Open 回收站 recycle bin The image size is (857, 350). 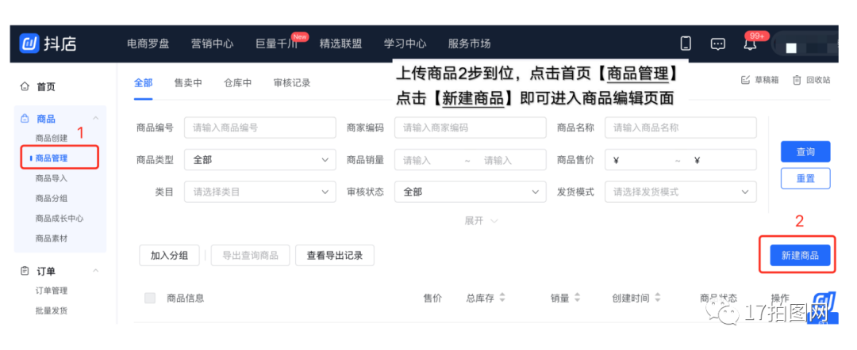pos(811,80)
